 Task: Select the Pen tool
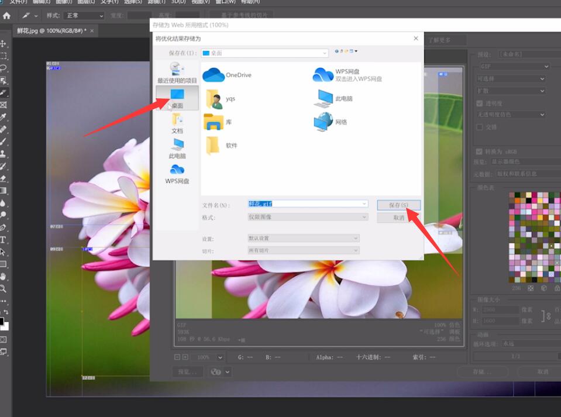(4, 228)
